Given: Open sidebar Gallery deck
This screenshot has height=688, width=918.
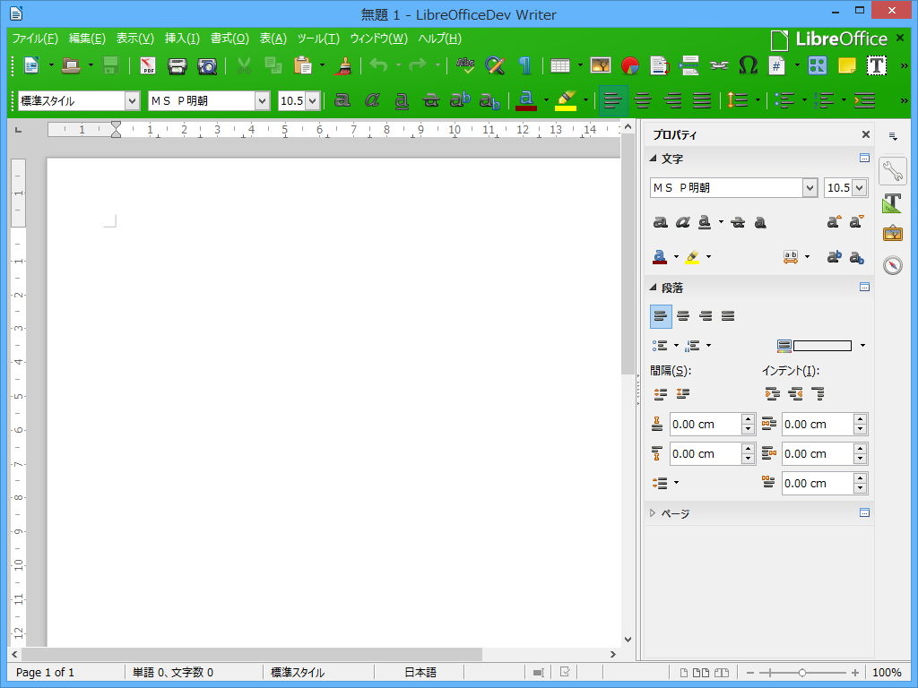Looking at the screenshot, I should click(x=892, y=234).
